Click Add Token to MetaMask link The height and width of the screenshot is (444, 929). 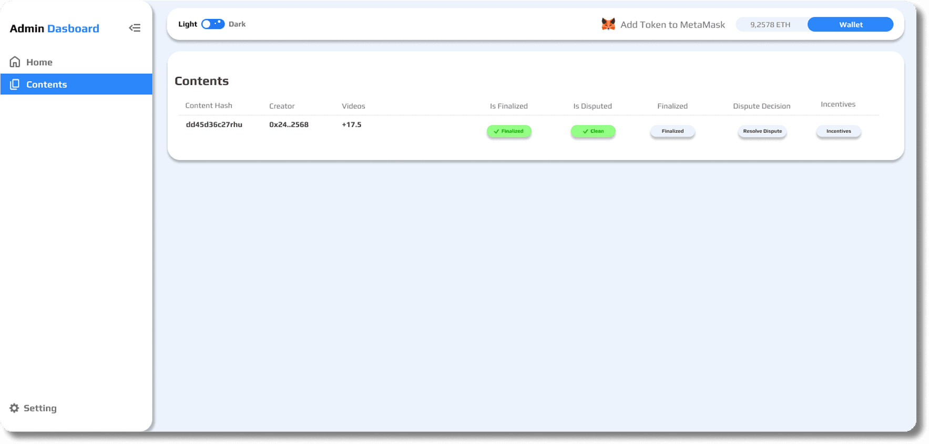point(672,25)
